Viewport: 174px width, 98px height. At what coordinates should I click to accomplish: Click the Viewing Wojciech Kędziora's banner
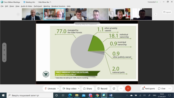pyautogui.click(x=87, y=24)
